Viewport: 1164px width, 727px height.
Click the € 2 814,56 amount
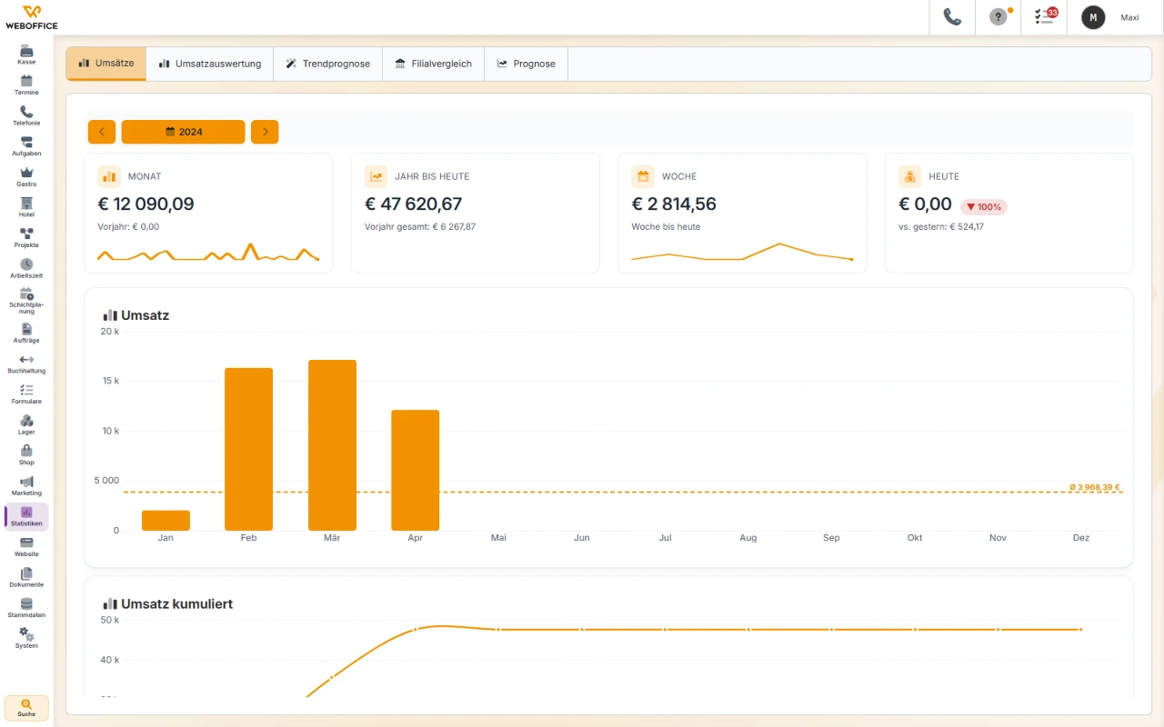pos(674,204)
